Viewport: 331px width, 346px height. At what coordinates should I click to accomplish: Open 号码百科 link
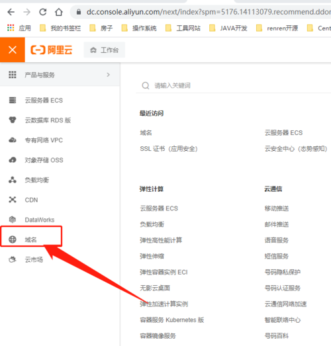click(277, 336)
